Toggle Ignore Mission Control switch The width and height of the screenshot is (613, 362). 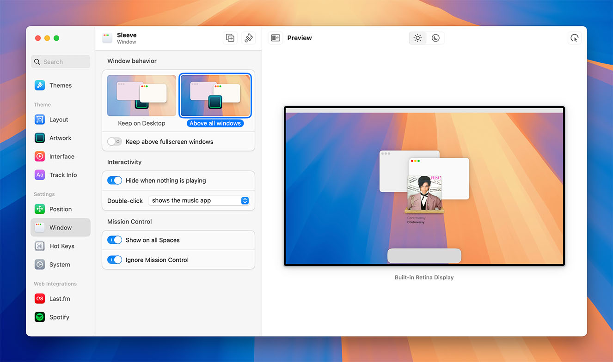click(115, 260)
